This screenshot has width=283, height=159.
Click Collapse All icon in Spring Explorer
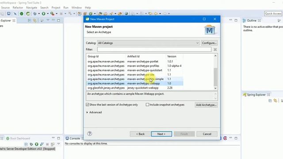pos(270,101)
